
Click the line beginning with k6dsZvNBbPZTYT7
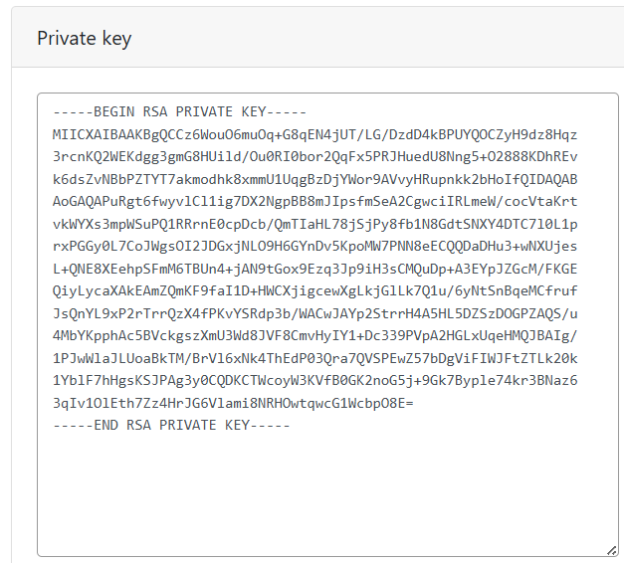314,179
